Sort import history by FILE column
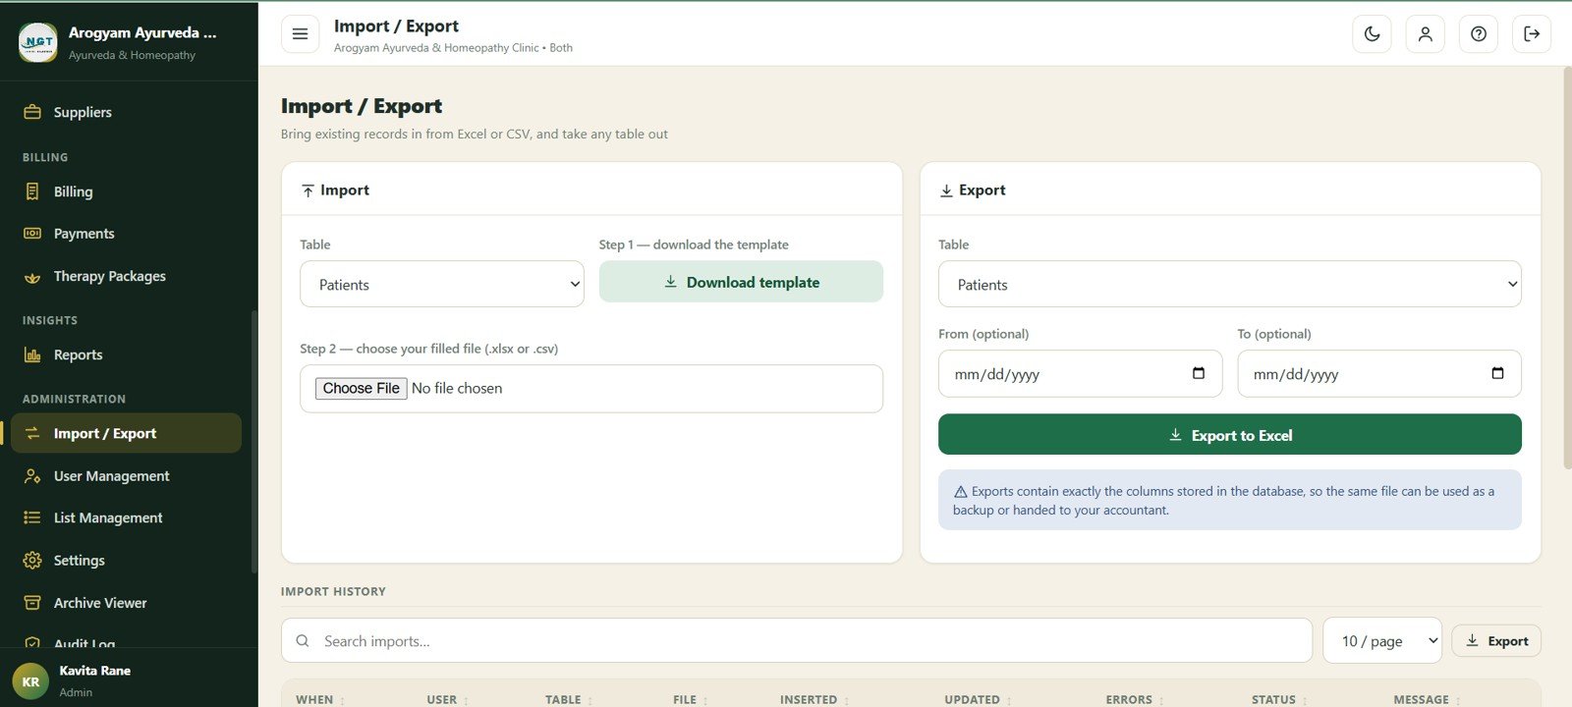1572x707 pixels. [691, 699]
